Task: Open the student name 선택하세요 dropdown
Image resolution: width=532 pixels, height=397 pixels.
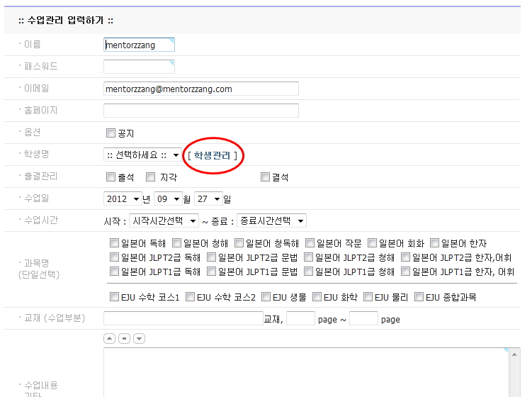Action: click(142, 155)
